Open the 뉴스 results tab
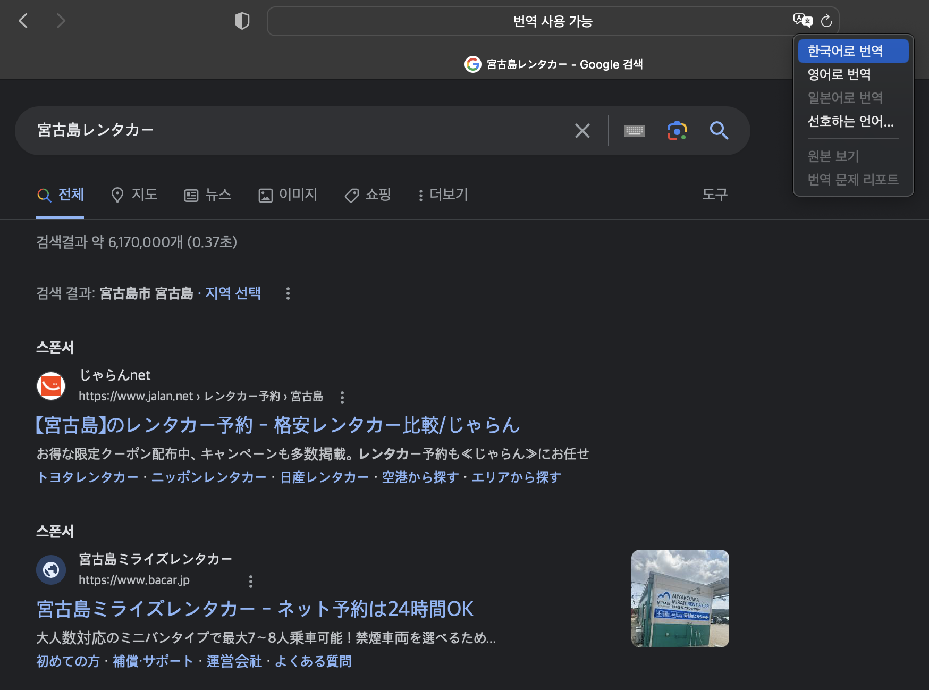The image size is (929, 690). tap(207, 195)
